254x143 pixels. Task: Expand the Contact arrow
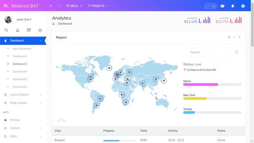(40, 128)
